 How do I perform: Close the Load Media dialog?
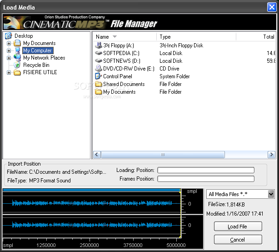pos(272,7)
